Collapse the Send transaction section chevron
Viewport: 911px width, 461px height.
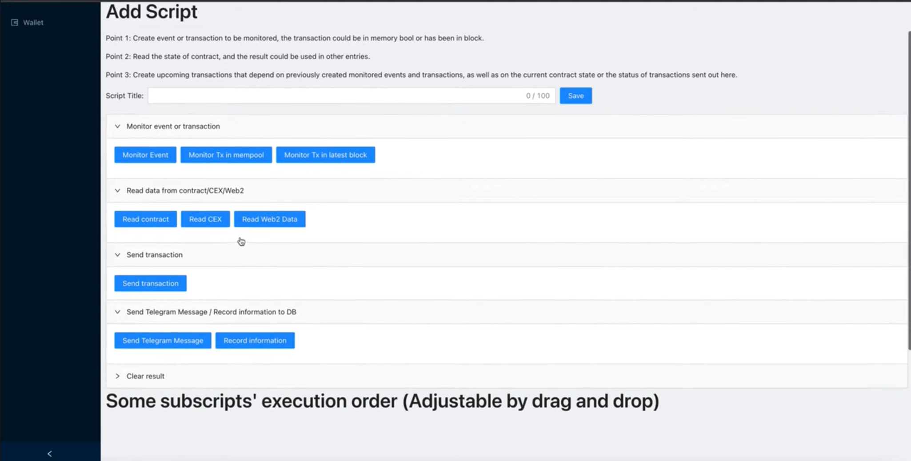[117, 254]
